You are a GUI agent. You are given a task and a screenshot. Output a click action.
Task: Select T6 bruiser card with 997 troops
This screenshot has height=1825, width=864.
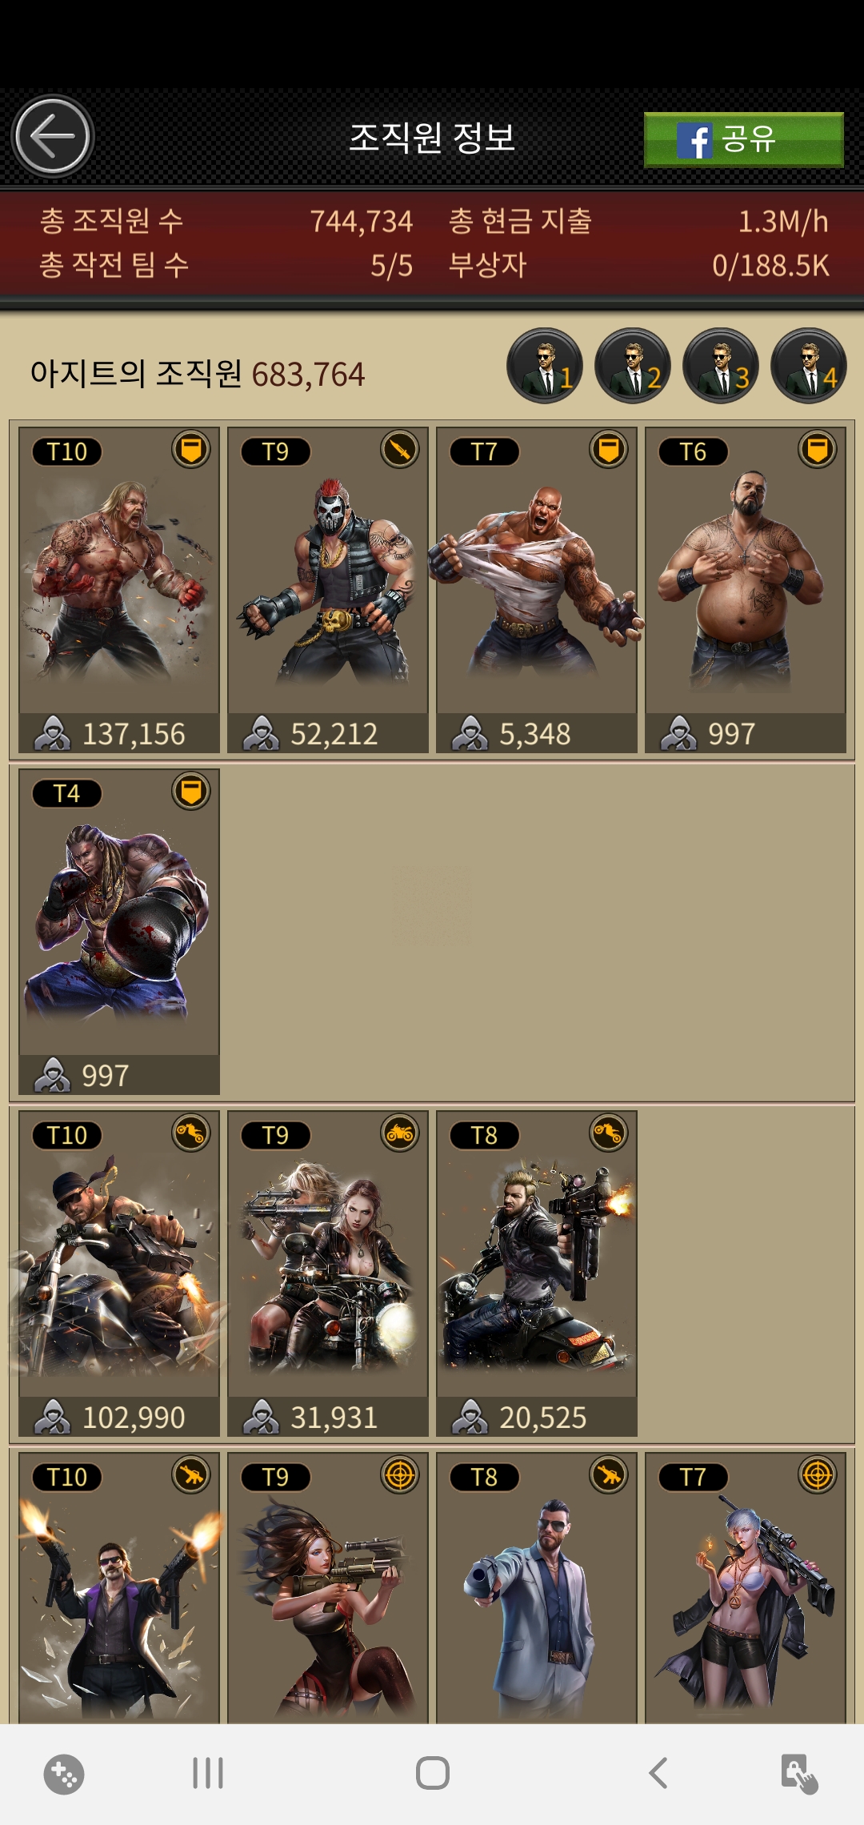coord(746,590)
